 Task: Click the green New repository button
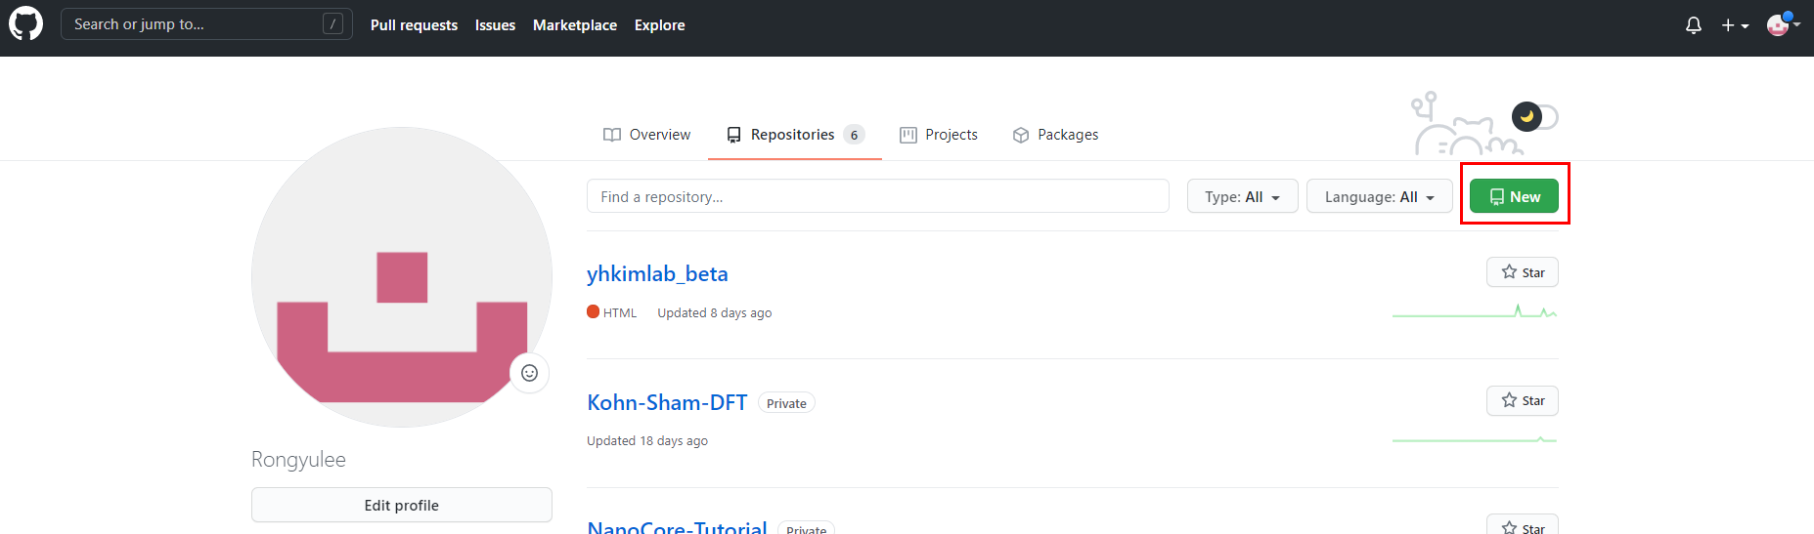pyautogui.click(x=1514, y=196)
